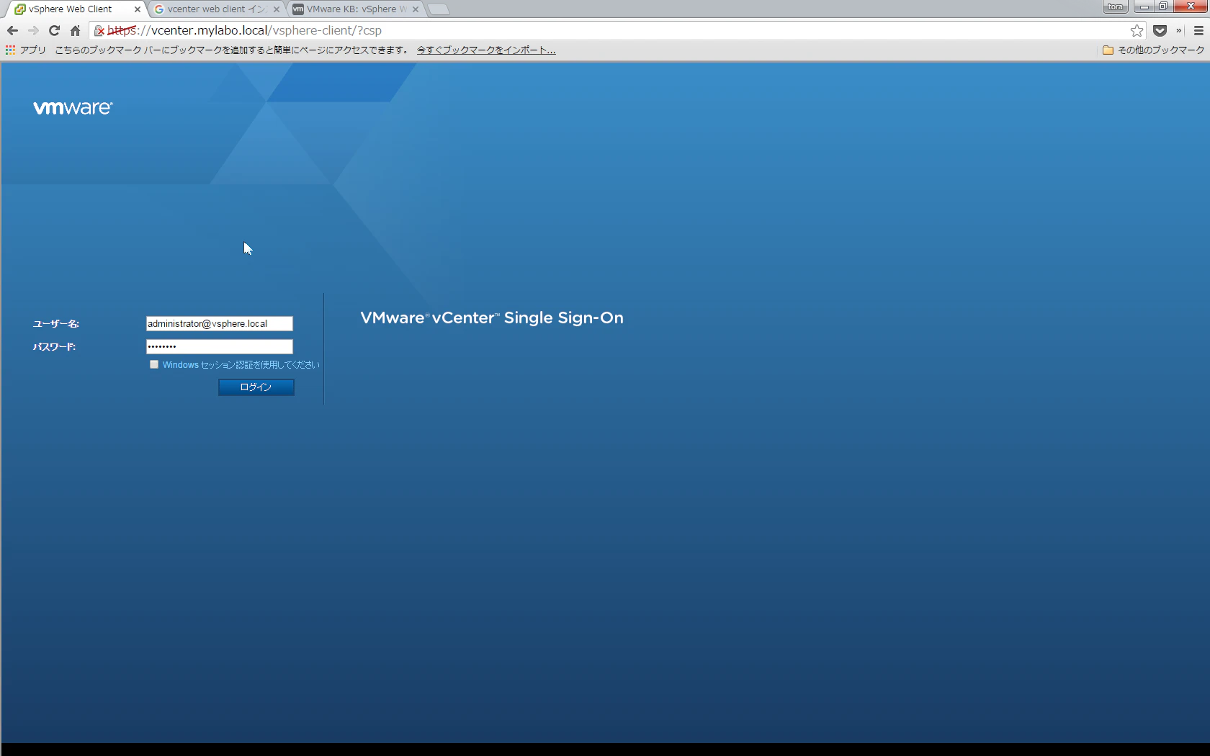
Task: Click the tora profile button
Action: [1115, 6]
